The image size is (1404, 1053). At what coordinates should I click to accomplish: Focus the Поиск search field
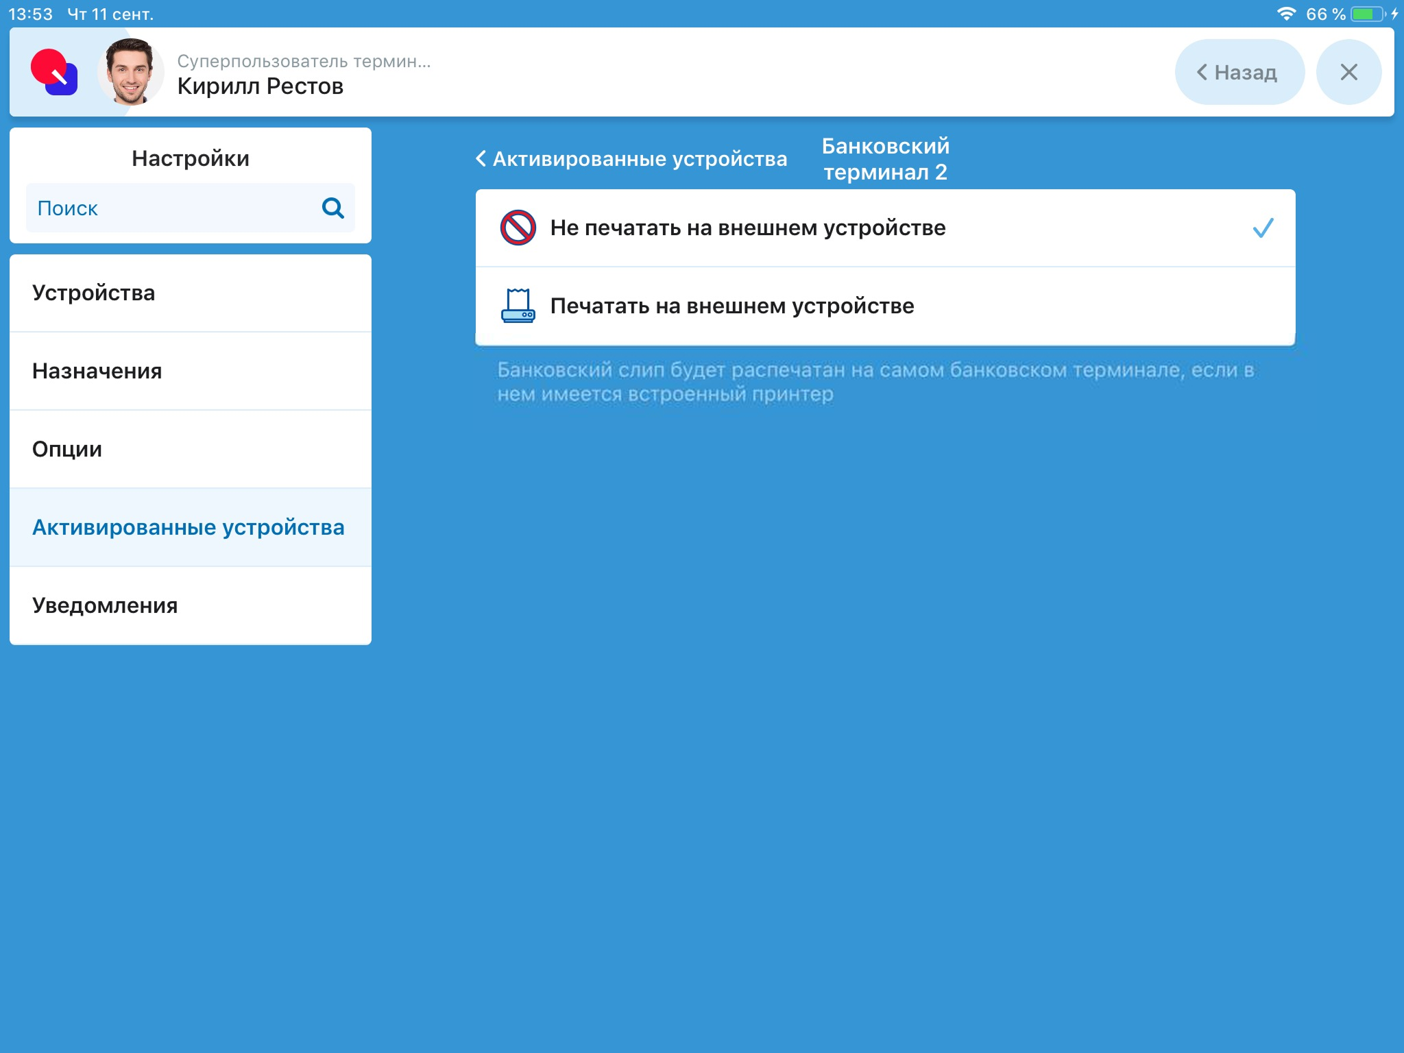coord(171,208)
